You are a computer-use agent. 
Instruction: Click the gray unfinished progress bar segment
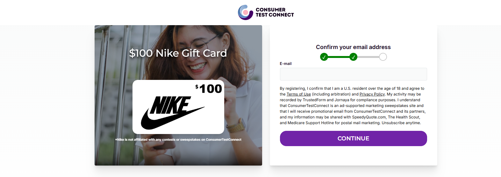point(368,57)
